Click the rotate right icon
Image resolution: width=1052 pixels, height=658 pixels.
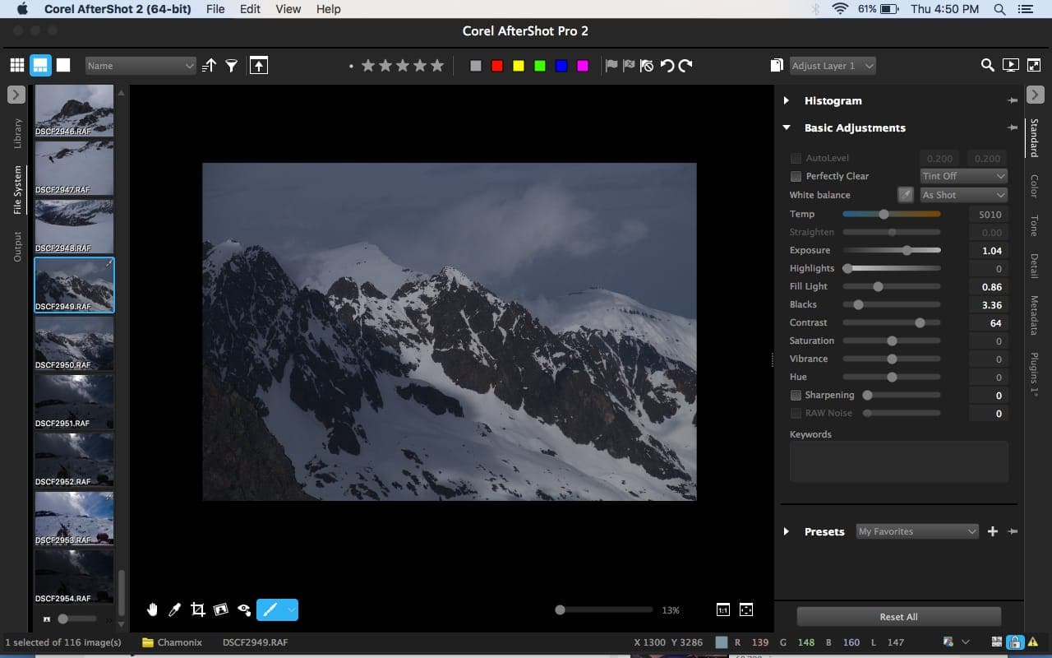pyautogui.click(x=685, y=66)
